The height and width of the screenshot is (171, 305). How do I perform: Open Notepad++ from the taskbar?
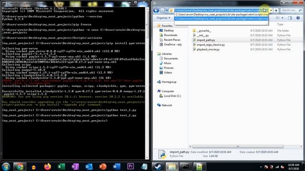click(199, 167)
